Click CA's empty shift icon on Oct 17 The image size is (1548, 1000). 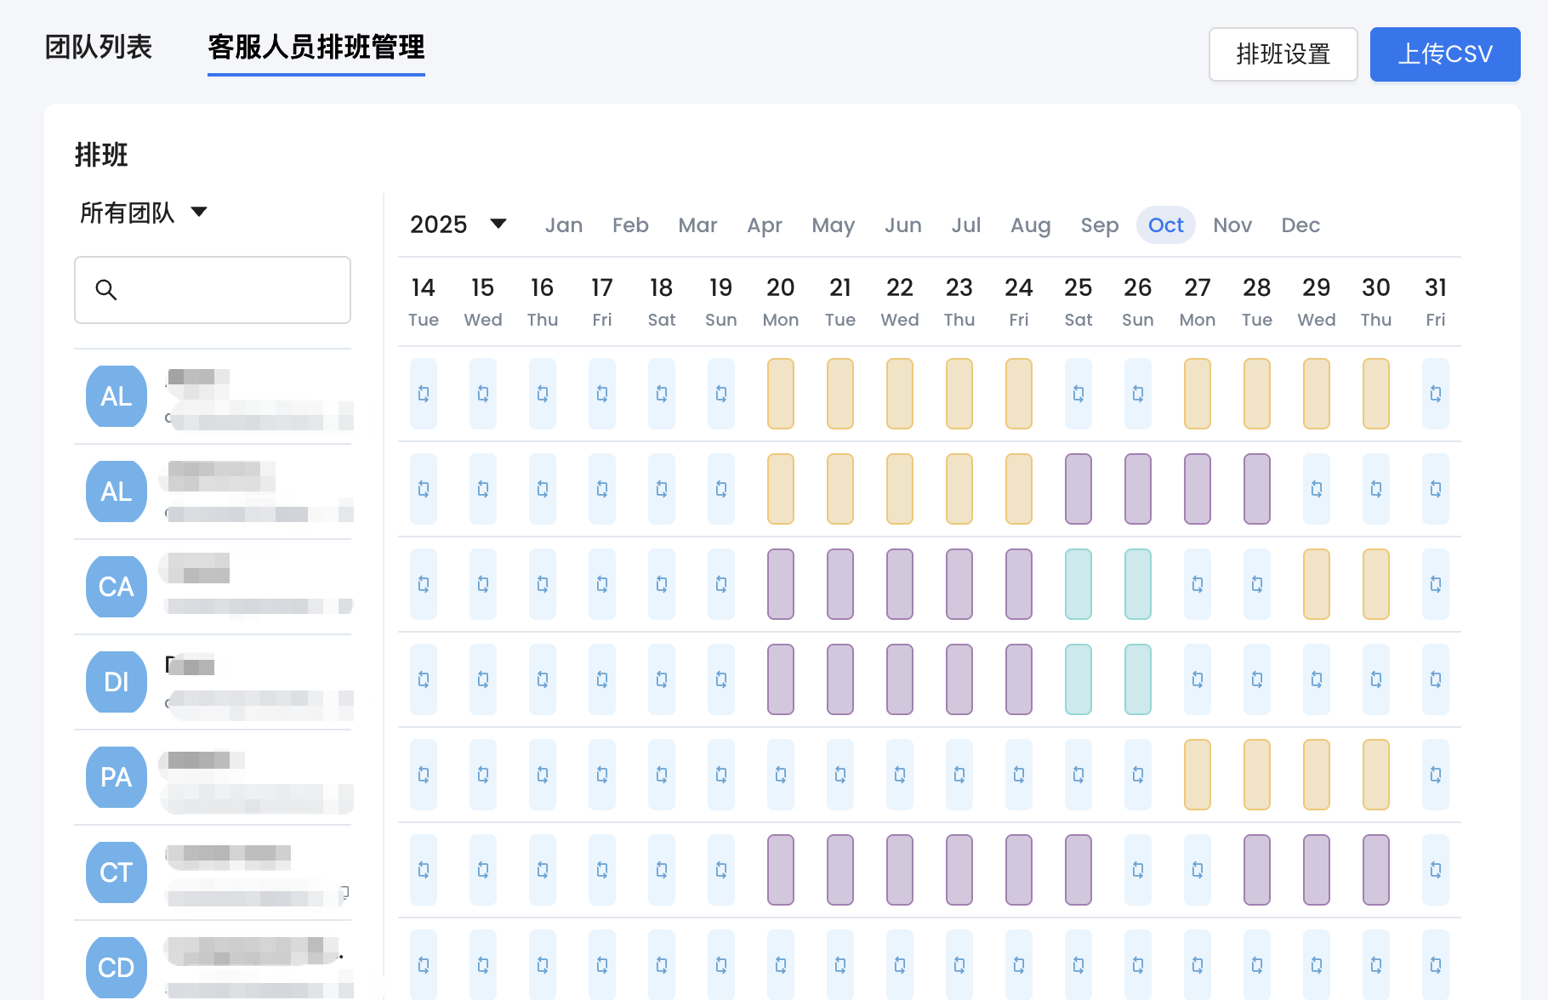tap(602, 584)
